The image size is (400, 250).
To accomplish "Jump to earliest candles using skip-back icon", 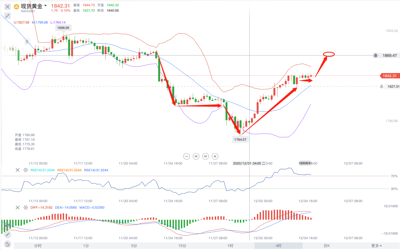I will point(196,156).
